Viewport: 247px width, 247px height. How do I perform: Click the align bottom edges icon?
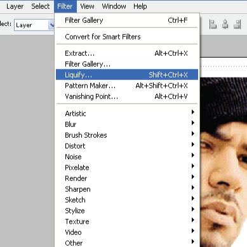tap(237, 24)
